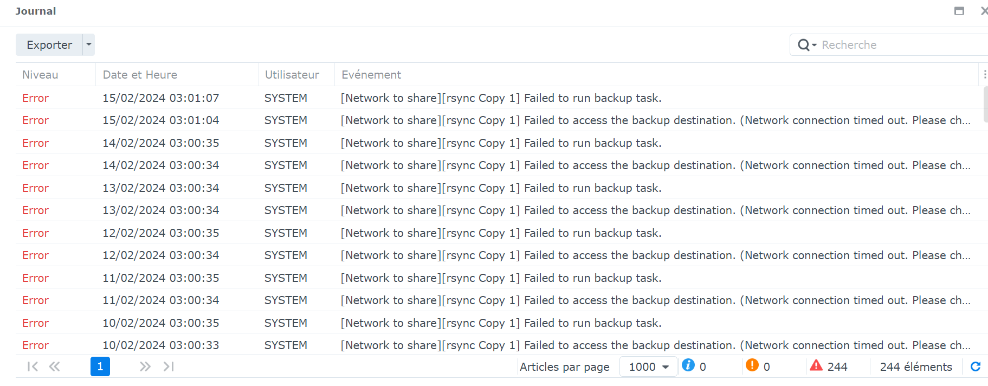Viewport: 988px width, 386px height.
Task: Select log entry 12/02/2024 03:00:35
Action: pos(499,233)
